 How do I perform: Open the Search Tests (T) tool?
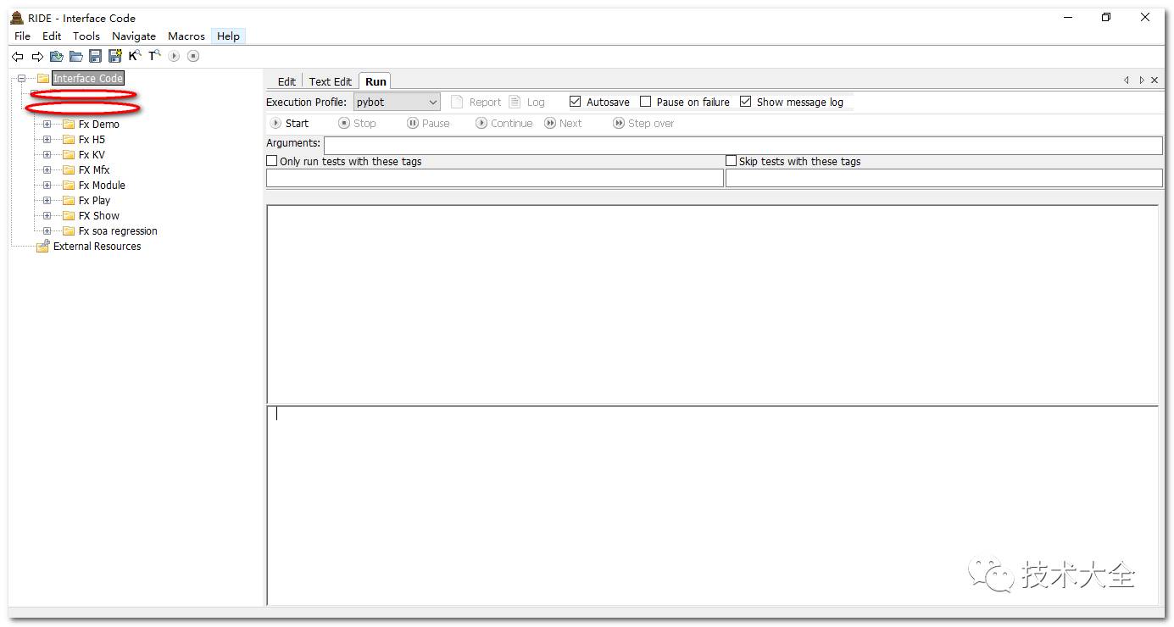coord(154,56)
